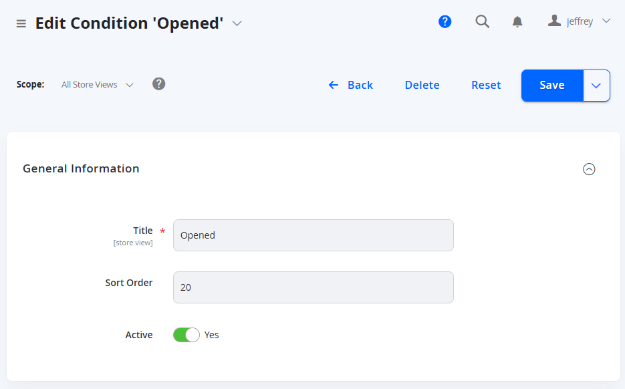Click the Delete link
The image size is (625, 389).
pos(422,85)
